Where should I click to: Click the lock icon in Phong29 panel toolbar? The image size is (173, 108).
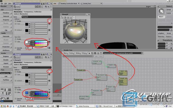(x=15, y=57)
